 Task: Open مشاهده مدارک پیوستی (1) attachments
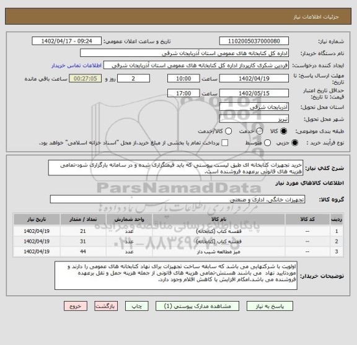pos(197,306)
